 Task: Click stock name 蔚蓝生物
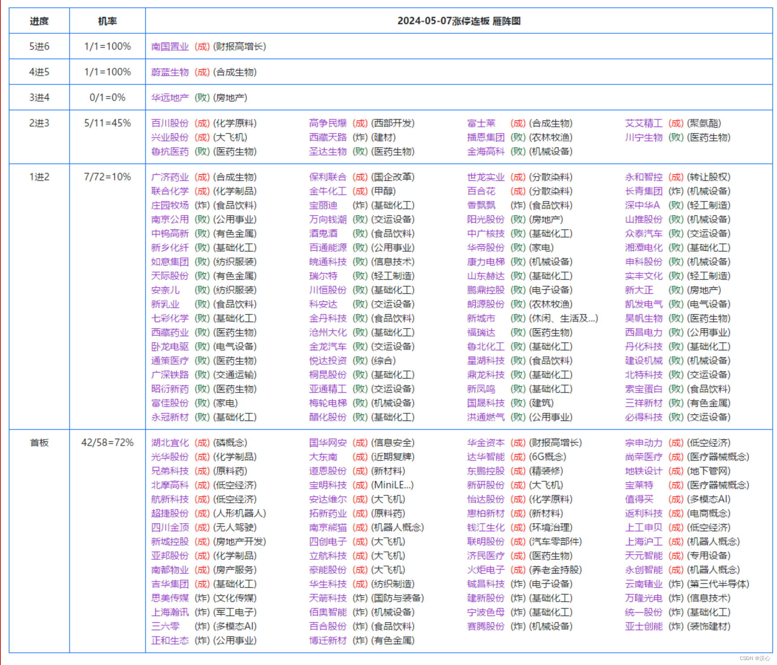[170, 72]
